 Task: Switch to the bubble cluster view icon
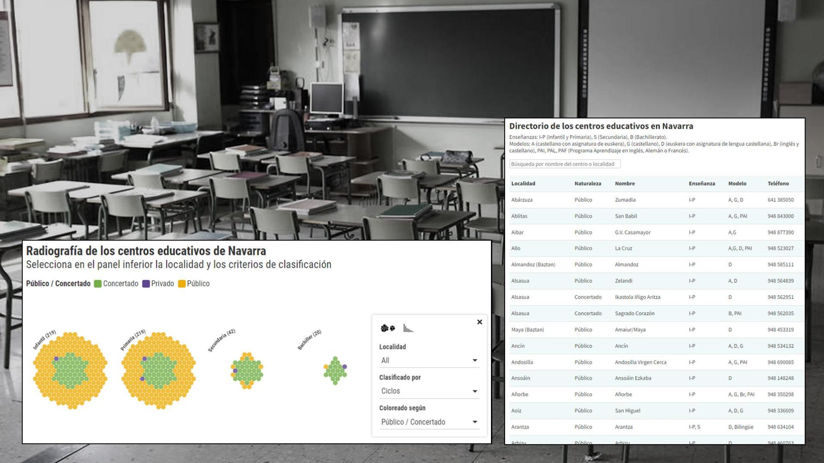point(388,328)
